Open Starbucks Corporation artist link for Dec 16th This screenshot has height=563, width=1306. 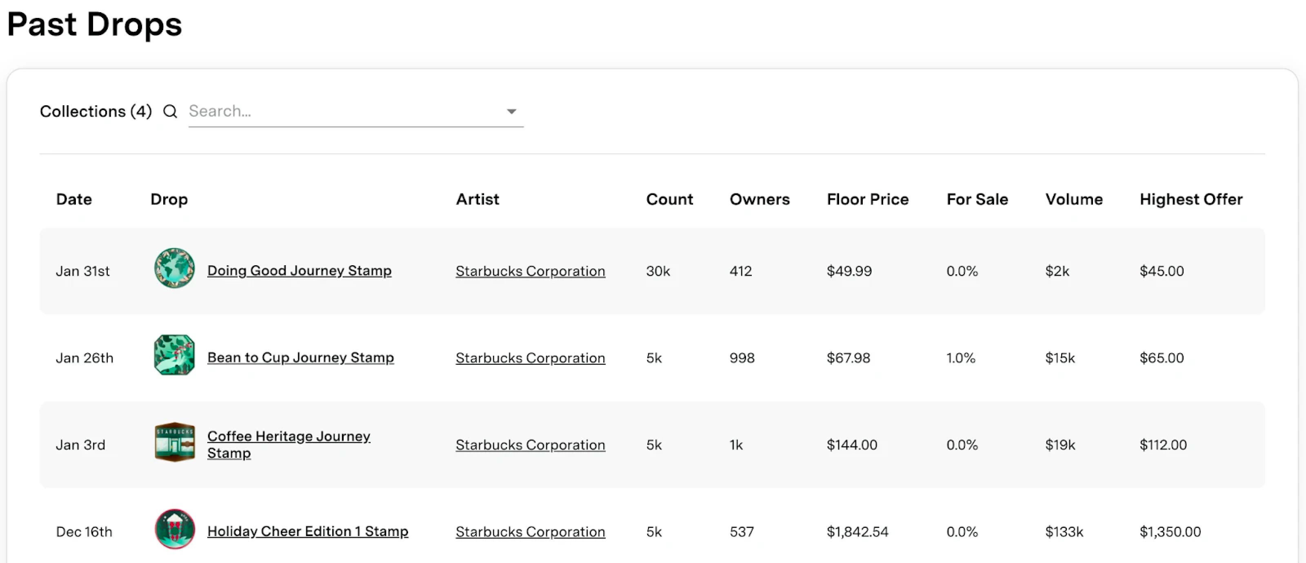[x=530, y=532]
